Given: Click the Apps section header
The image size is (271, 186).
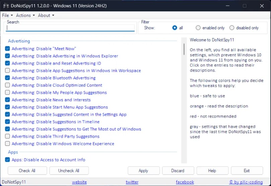Looking at the screenshot, I should (x=13, y=152).
